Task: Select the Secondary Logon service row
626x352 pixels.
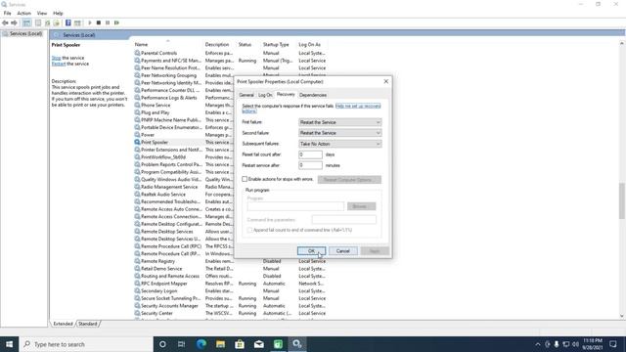Action: (x=230, y=291)
